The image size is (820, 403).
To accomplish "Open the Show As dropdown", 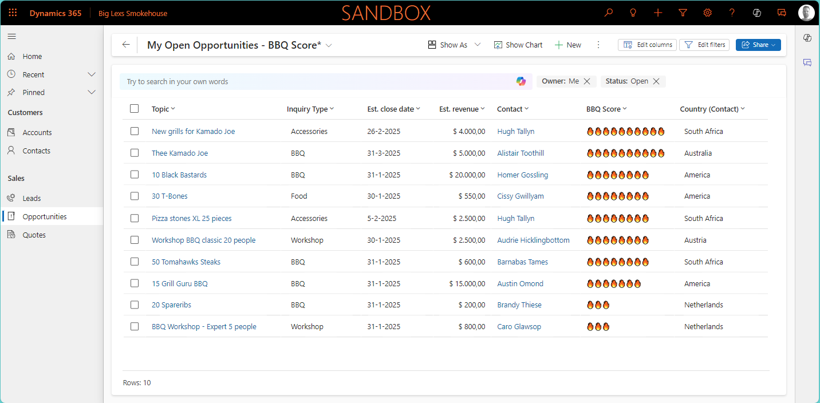I will click(455, 45).
